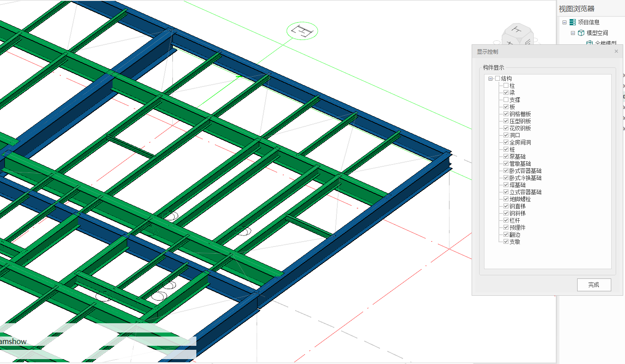Click the 结构 label in the tree
Screen dimensions: 625x364
point(507,78)
